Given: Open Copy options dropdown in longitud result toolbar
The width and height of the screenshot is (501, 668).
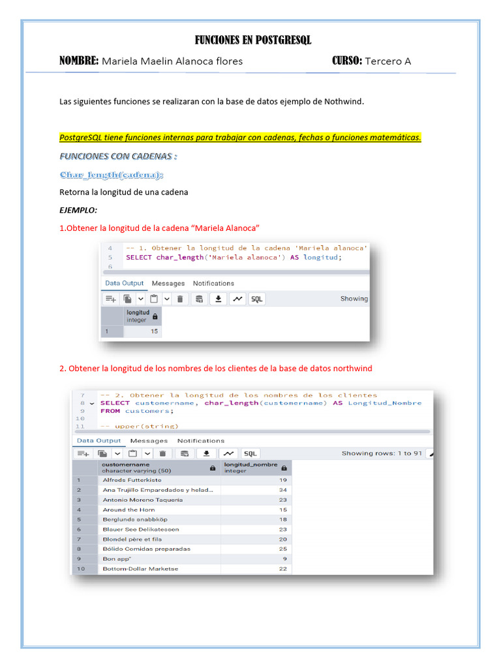Looking at the screenshot, I should [x=141, y=299].
